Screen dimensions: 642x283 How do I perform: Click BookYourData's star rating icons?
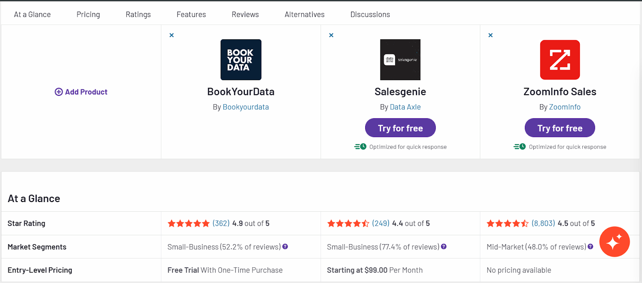pyautogui.click(x=189, y=223)
